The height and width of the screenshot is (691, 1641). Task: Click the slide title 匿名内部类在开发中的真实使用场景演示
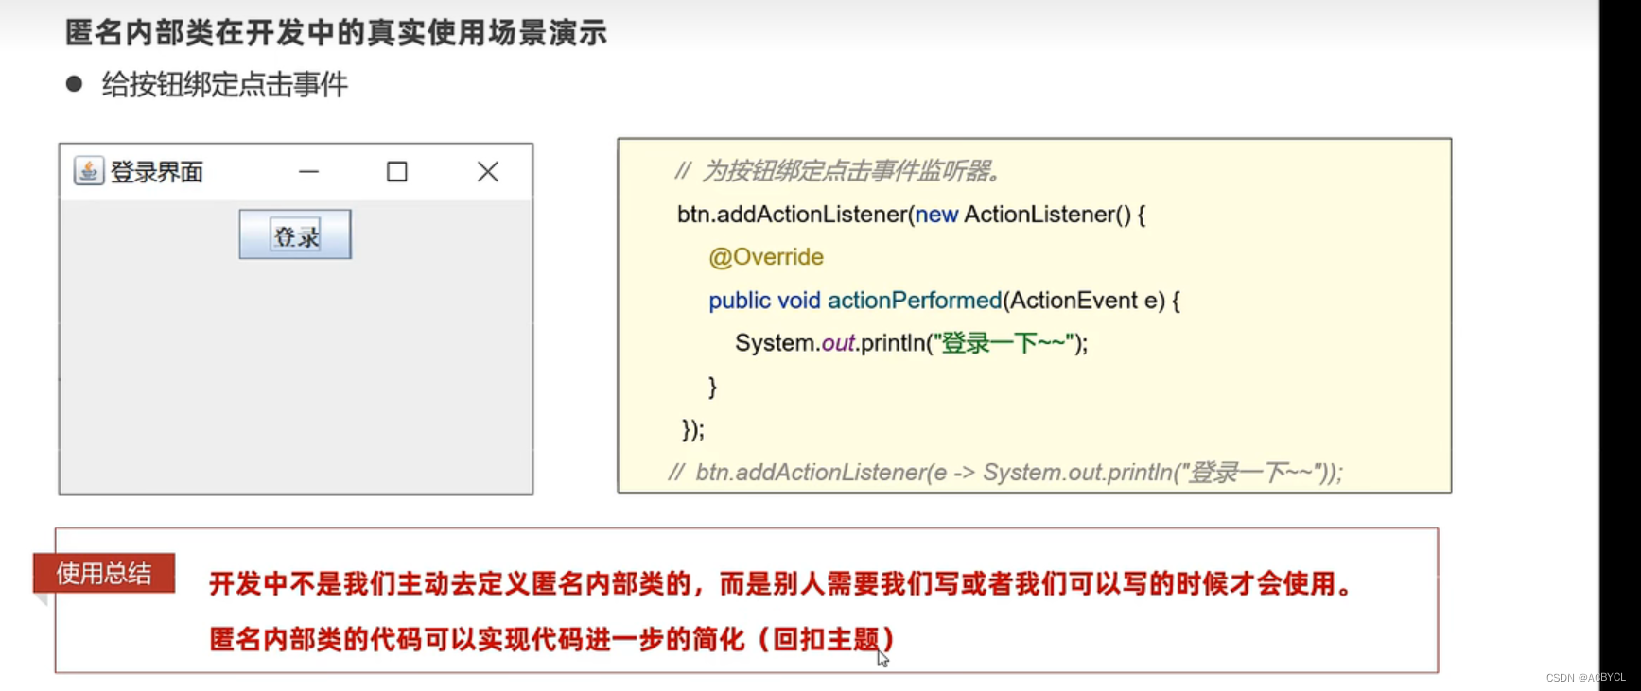336,32
